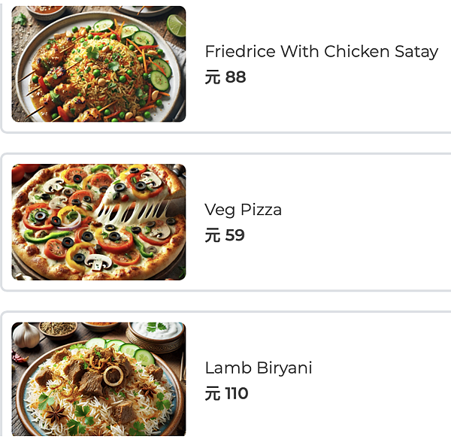The image size is (451, 442).
Task: Select the Friedrice With Chicken Satay title
Action: [x=322, y=52]
